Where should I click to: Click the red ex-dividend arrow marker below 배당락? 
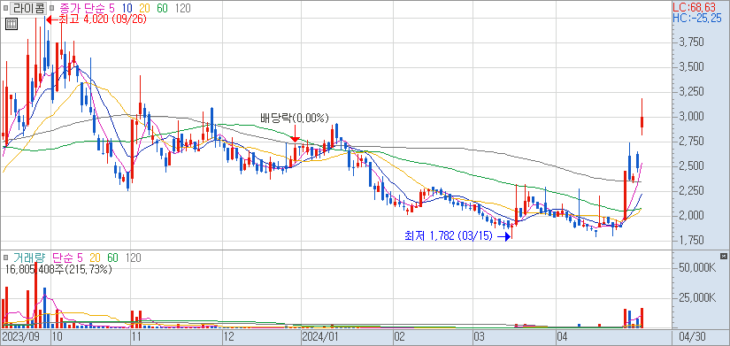[295, 134]
